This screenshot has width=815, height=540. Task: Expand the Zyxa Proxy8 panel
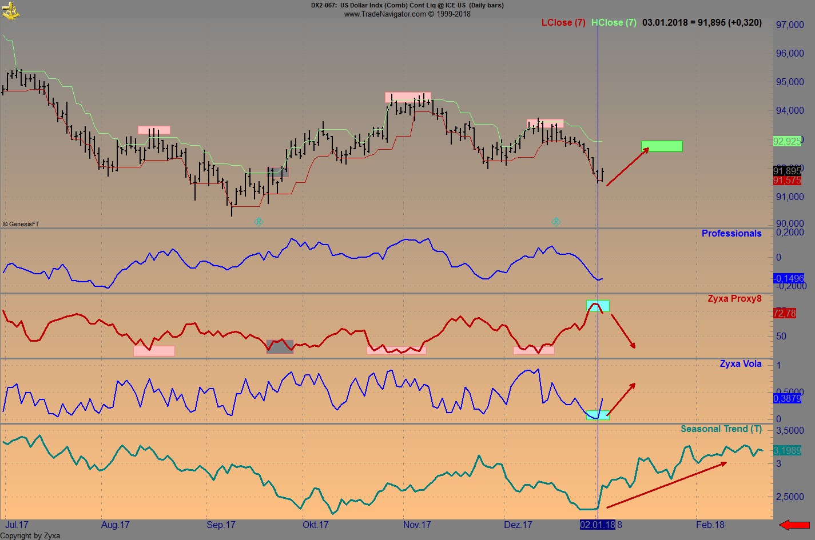pyautogui.click(x=734, y=298)
